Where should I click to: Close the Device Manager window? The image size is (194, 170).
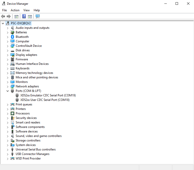(188, 4)
